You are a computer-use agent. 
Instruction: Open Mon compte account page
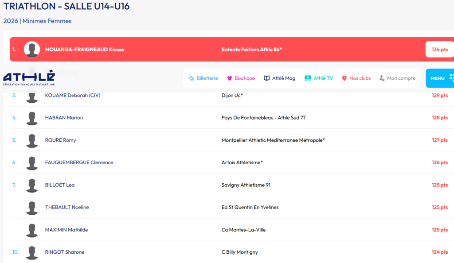click(x=397, y=78)
